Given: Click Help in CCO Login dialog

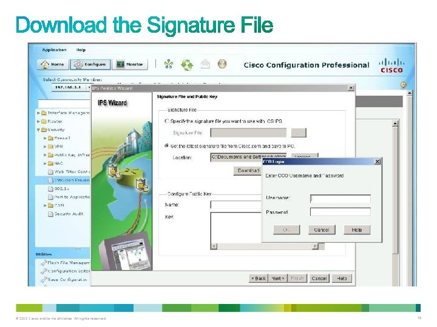Looking at the screenshot, I should 357,230.
